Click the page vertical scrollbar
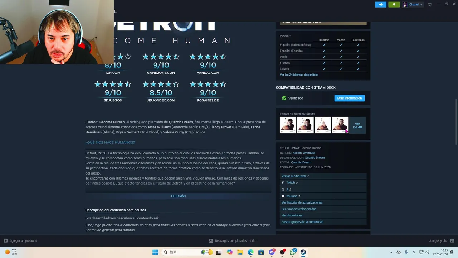The image size is (458, 258). (x=456, y=122)
